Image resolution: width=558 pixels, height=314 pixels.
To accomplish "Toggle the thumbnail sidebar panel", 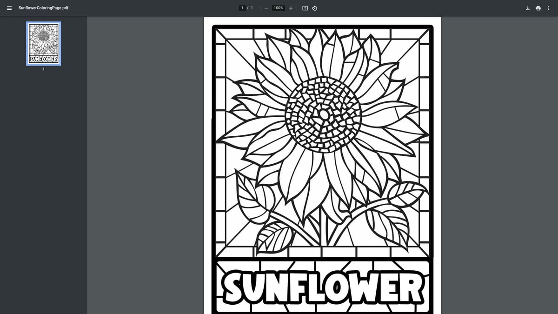I will tap(9, 8).
